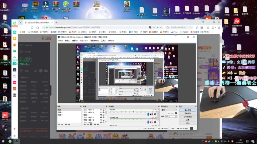Go back in the browser window
257x144 pixels.
pos(21,28)
